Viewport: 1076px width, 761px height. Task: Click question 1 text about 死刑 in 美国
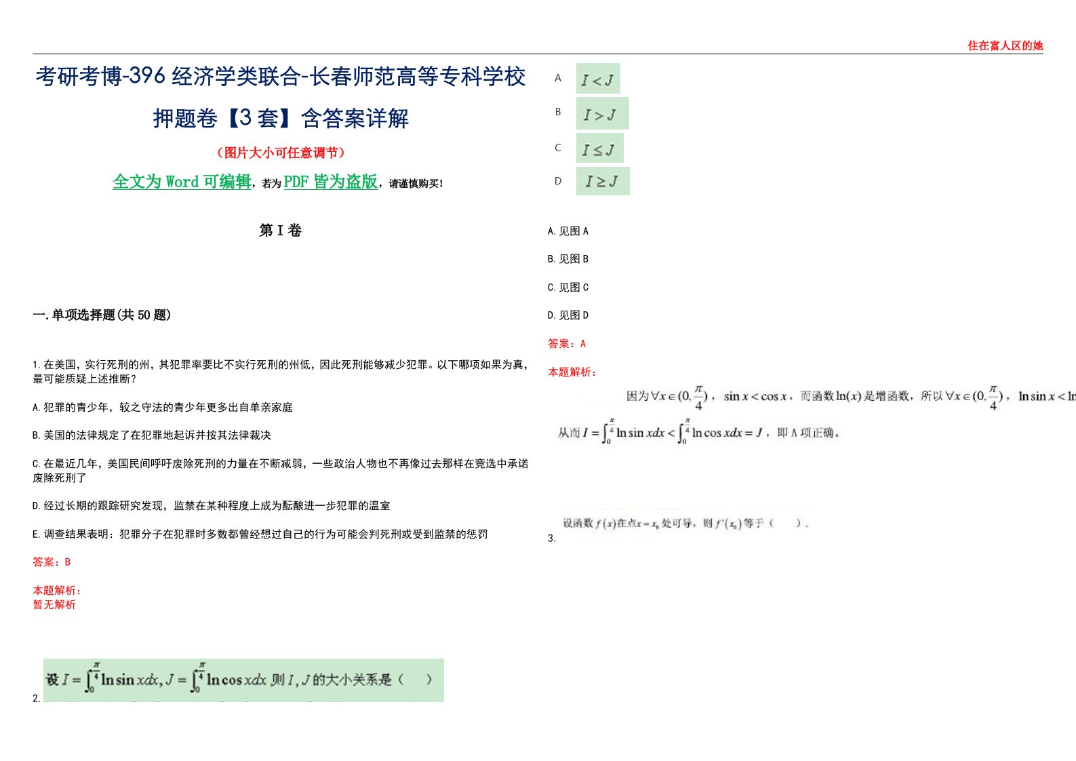click(x=281, y=372)
